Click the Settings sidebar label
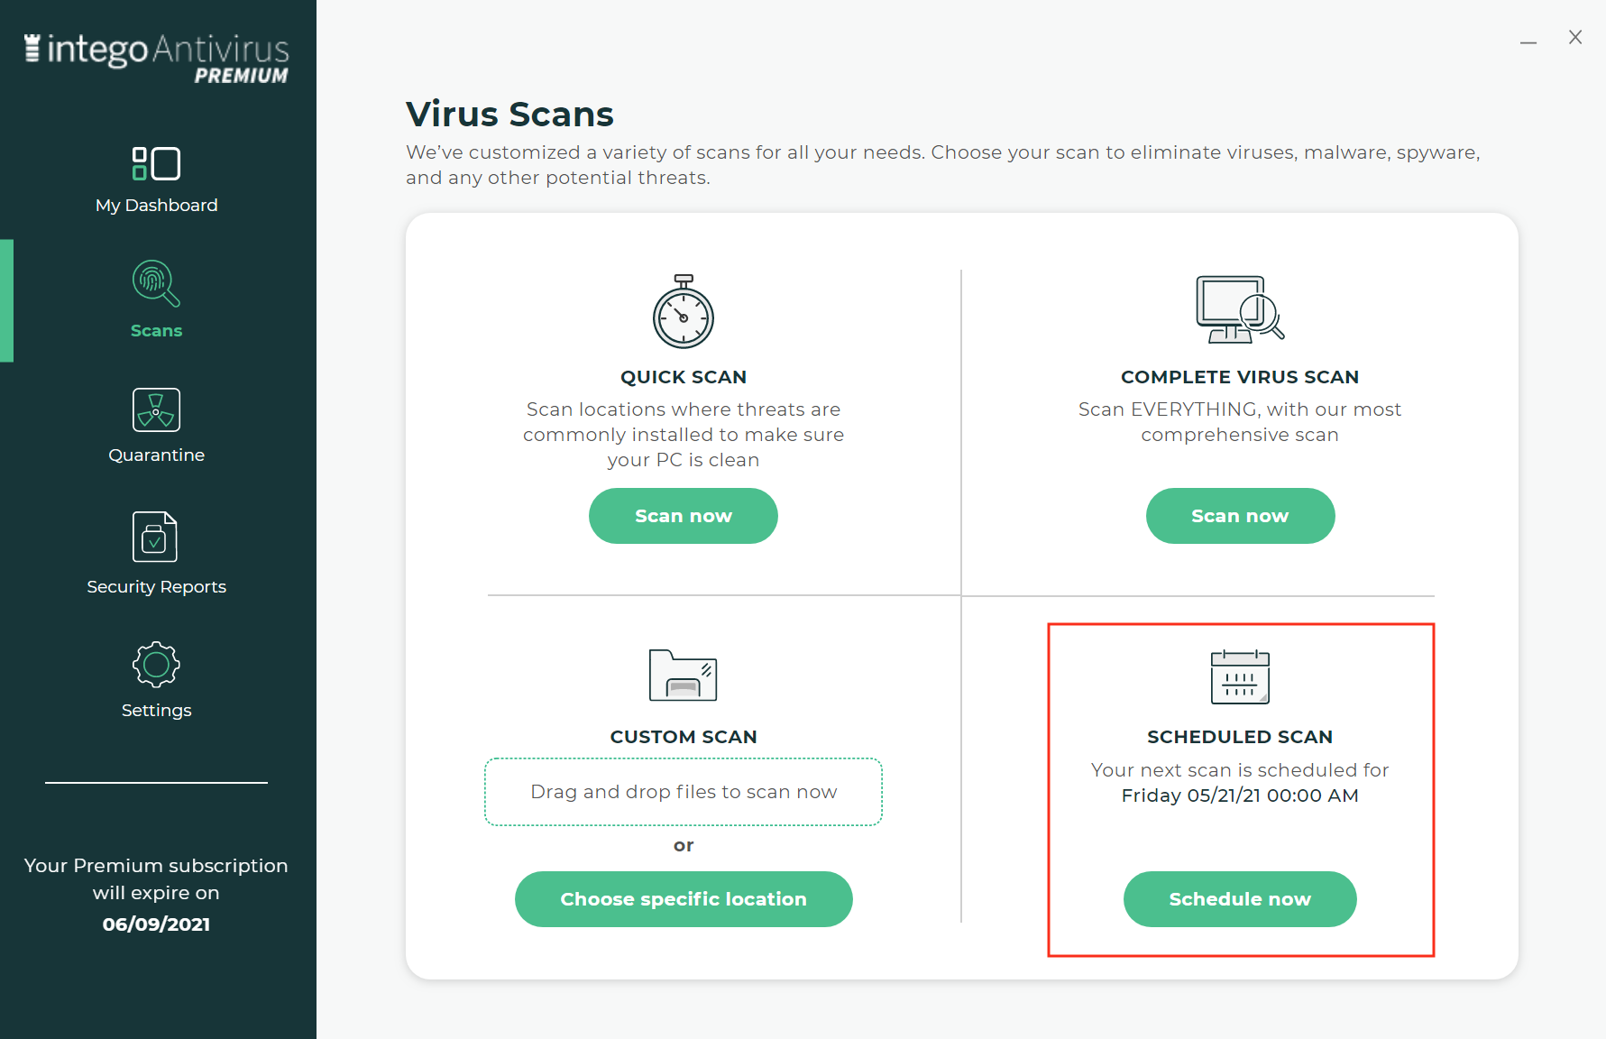 (157, 711)
